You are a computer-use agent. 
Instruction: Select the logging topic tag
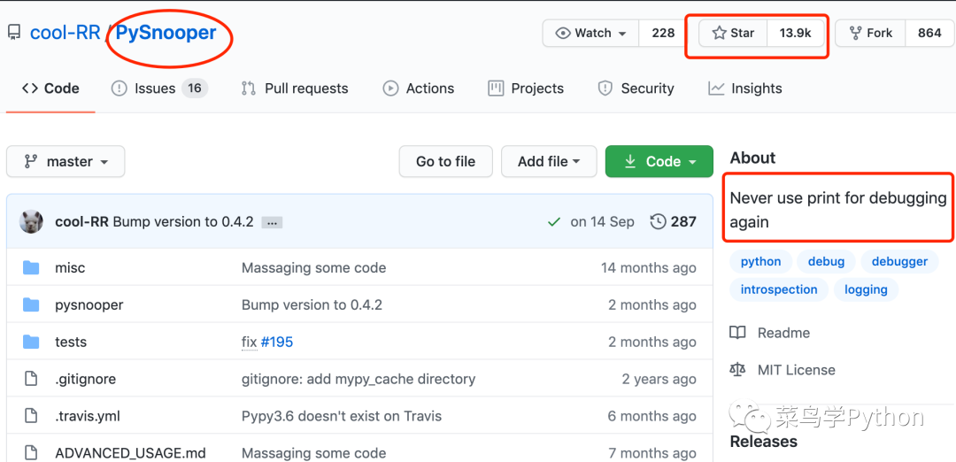tap(866, 289)
